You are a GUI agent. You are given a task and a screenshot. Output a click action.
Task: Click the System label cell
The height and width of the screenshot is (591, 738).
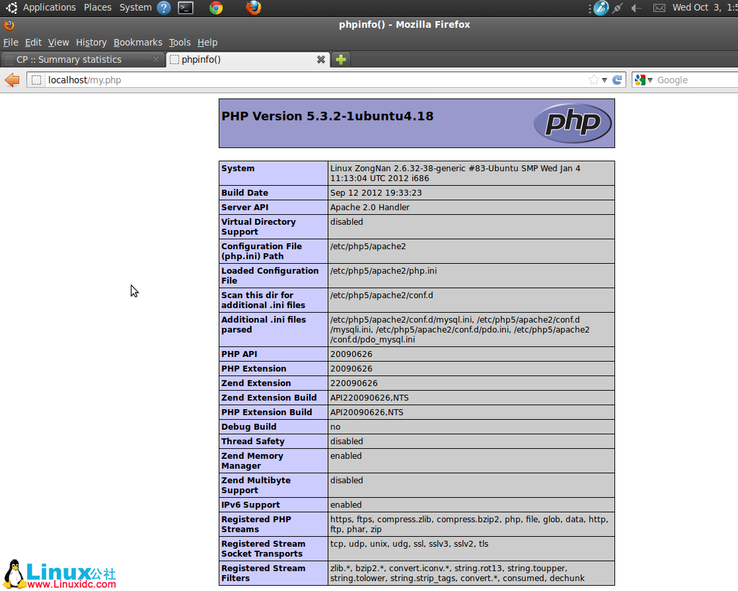coord(274,173)
